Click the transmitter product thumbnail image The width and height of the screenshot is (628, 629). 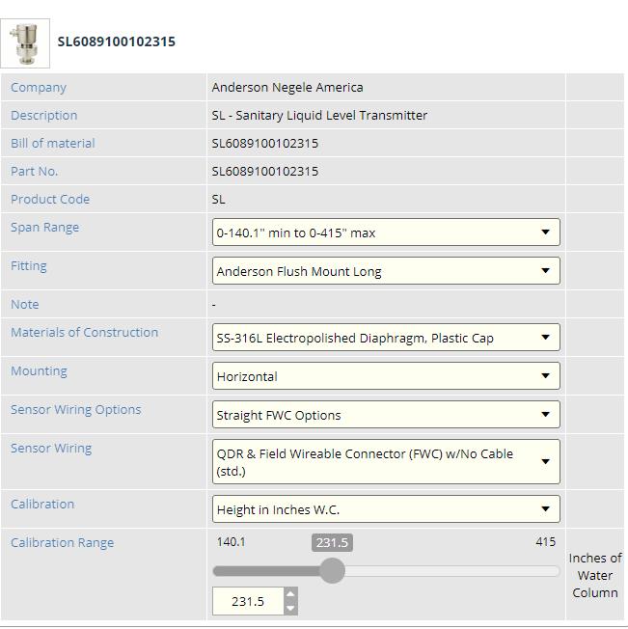(25, 43)
